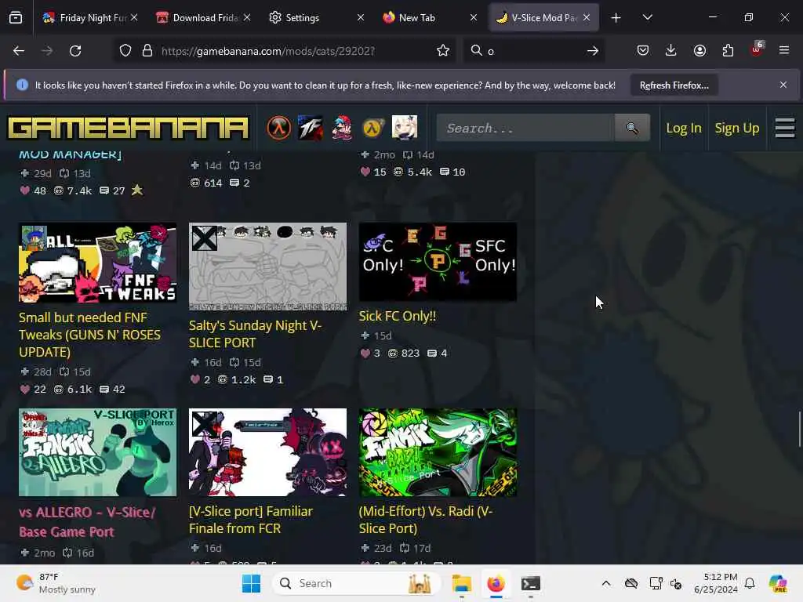Open Salty's Sunday Night V-SLICE PORT
Image resolution: width=803 pixels, height=602 pixels.
coord(255,334)
